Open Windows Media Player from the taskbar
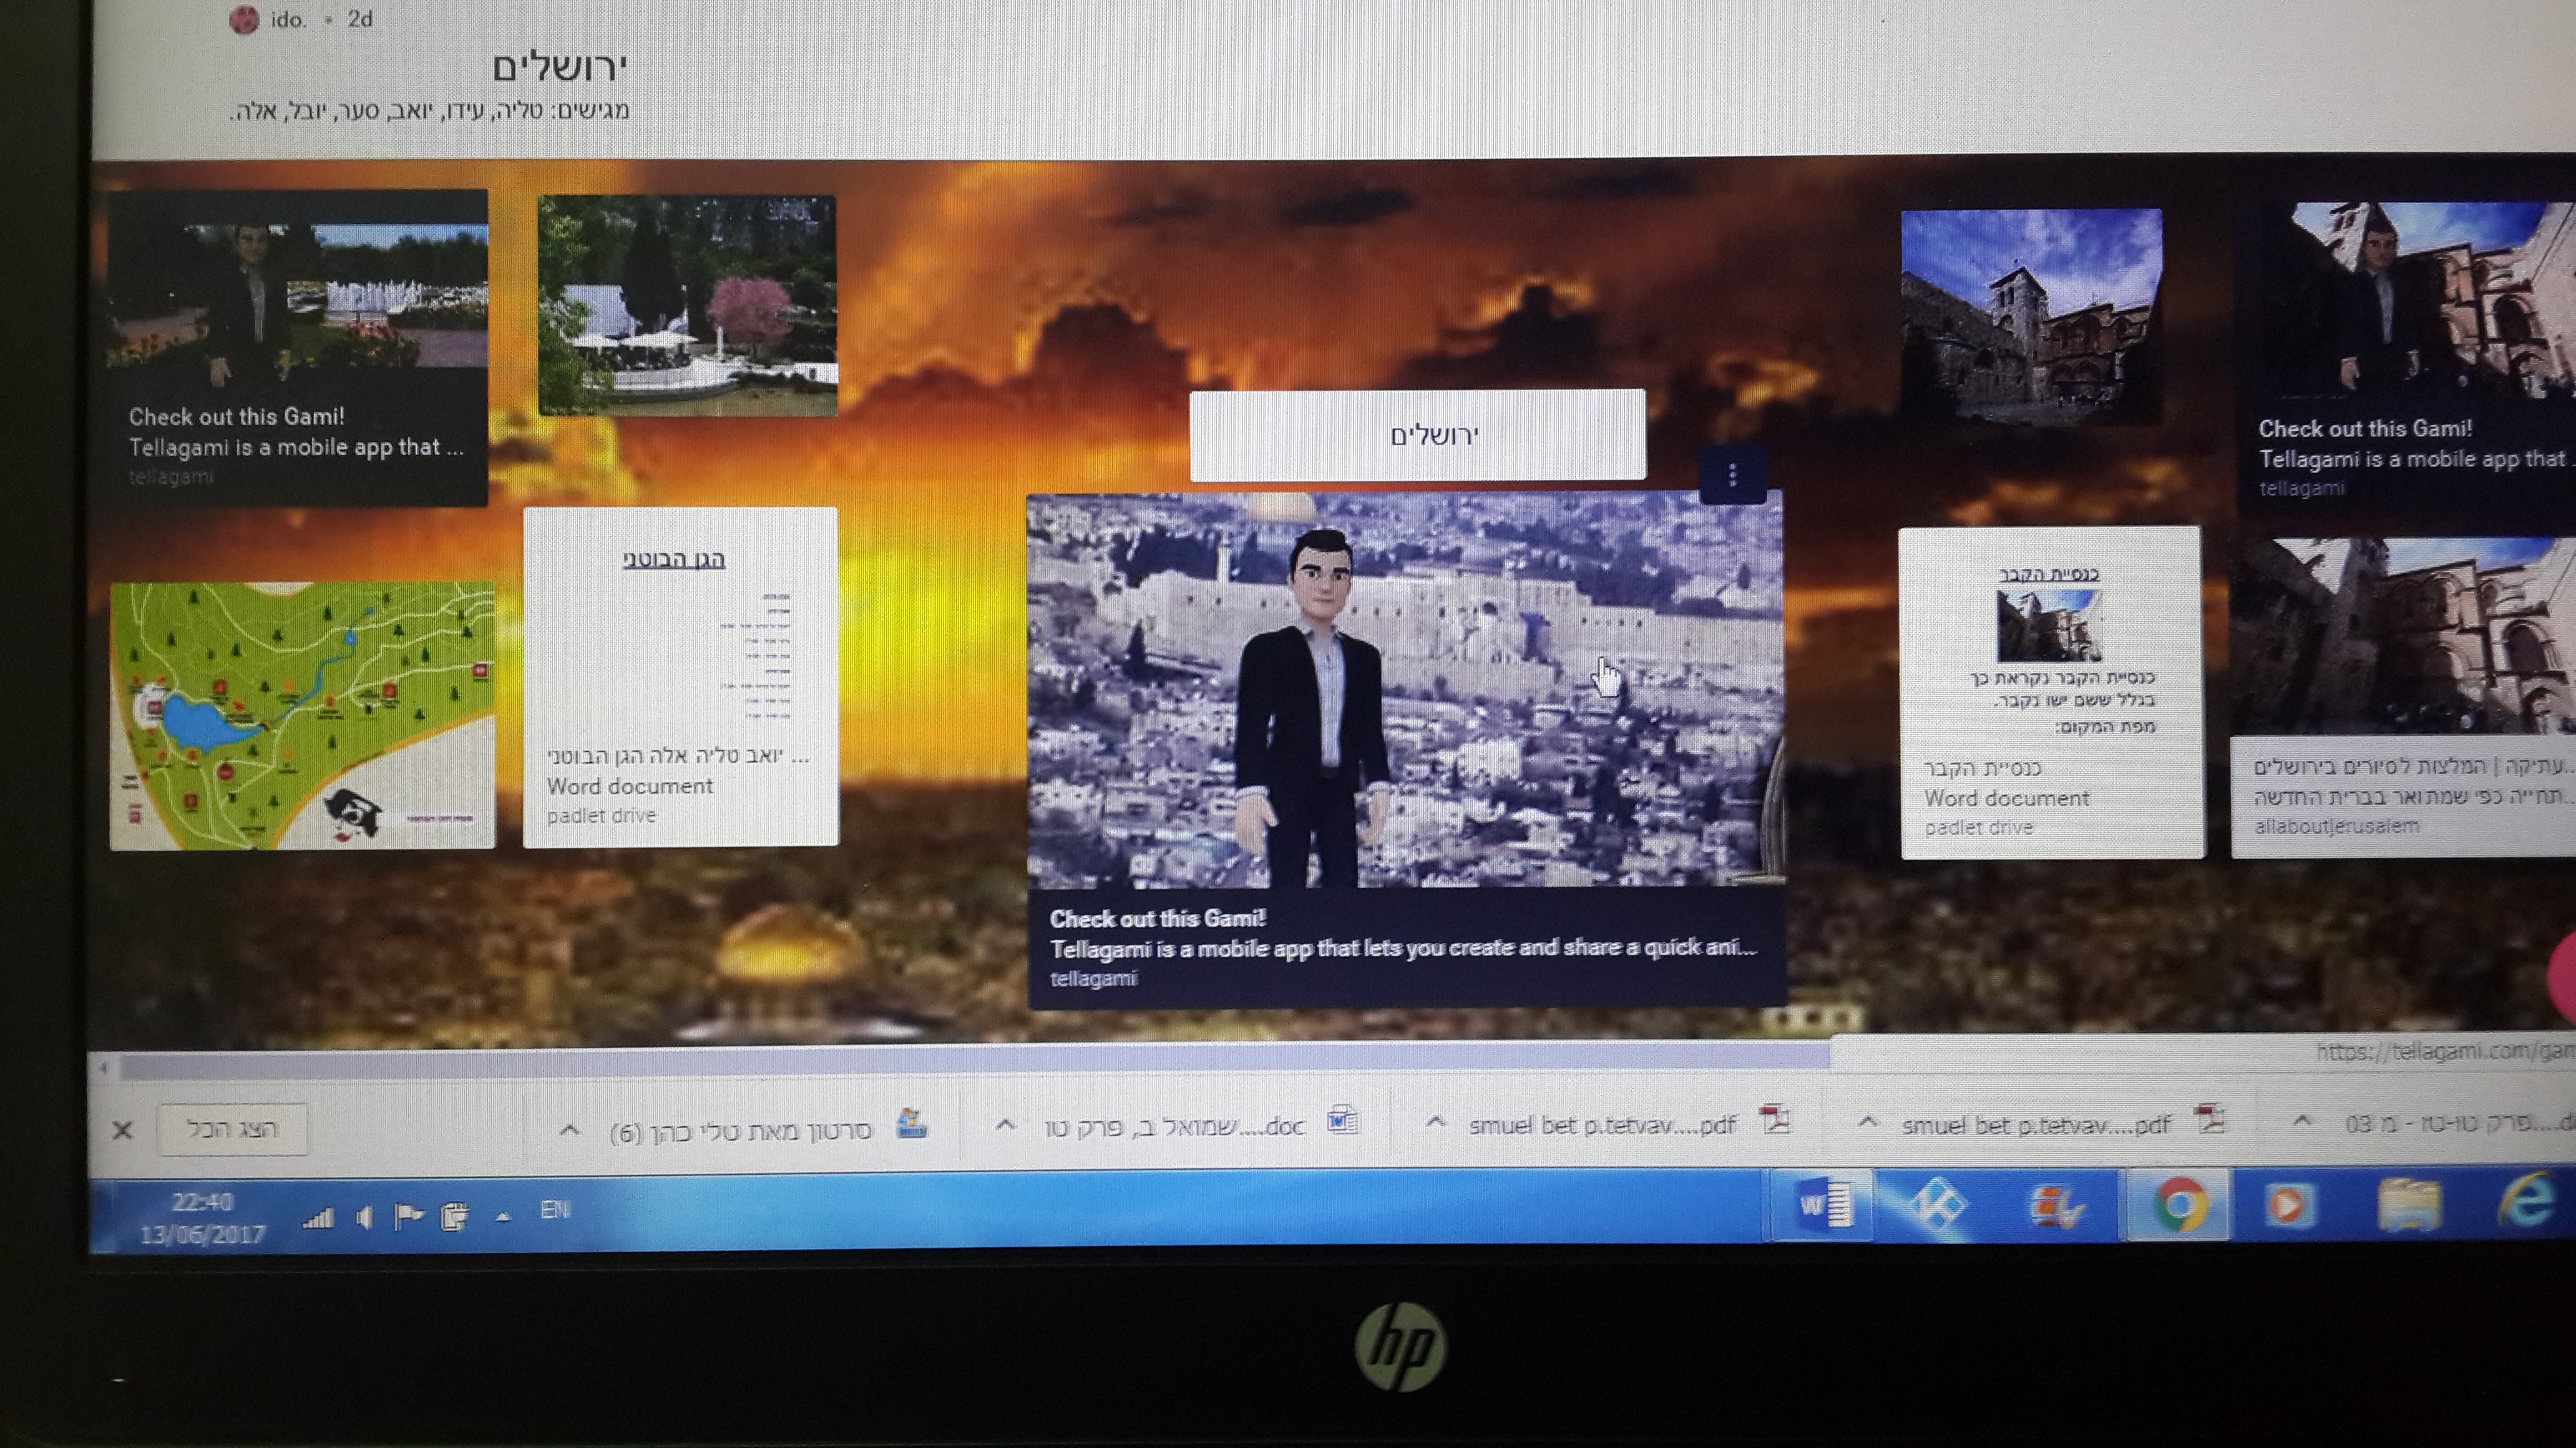This screenshot has width=2576, height=1448. (2287, 1206)
